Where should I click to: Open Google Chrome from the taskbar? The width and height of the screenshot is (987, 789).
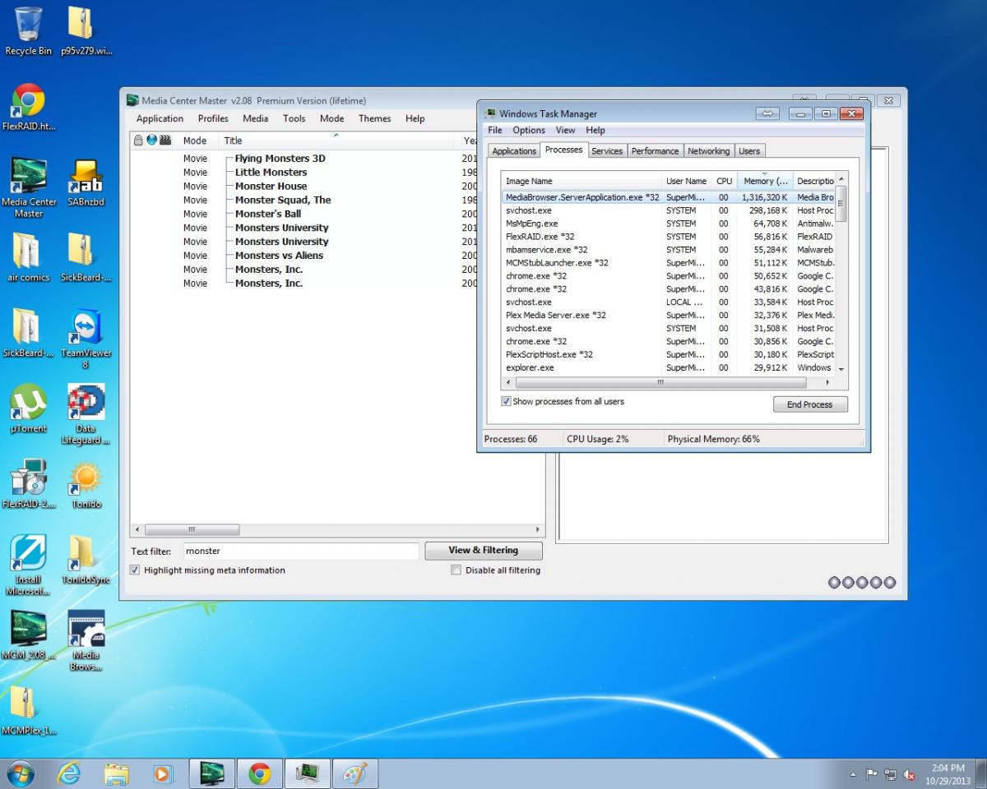point(260,773)
